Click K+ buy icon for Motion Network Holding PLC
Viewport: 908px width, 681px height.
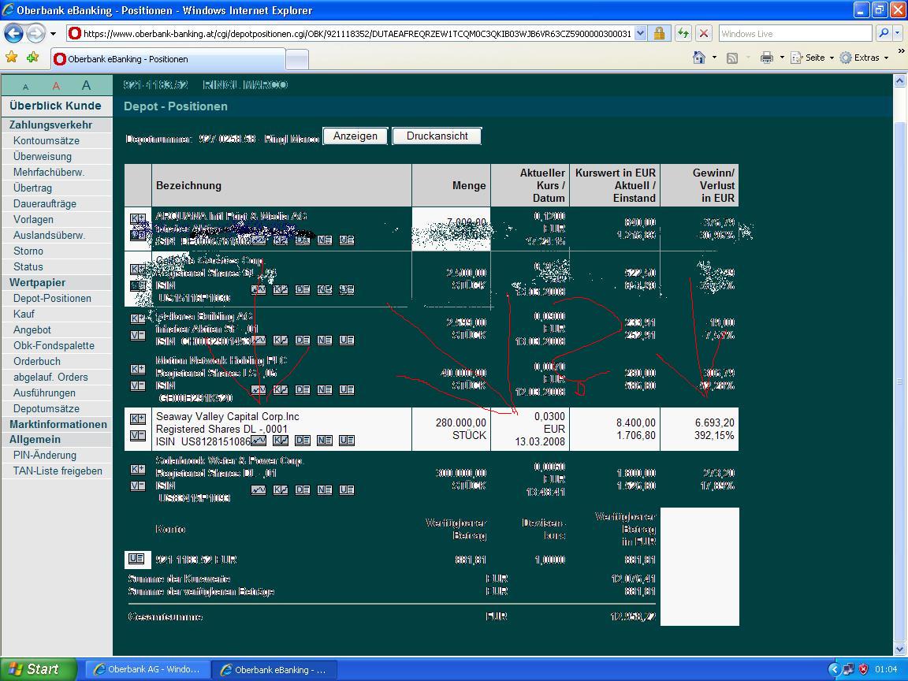pyautogui.click(x=138, y=369)
